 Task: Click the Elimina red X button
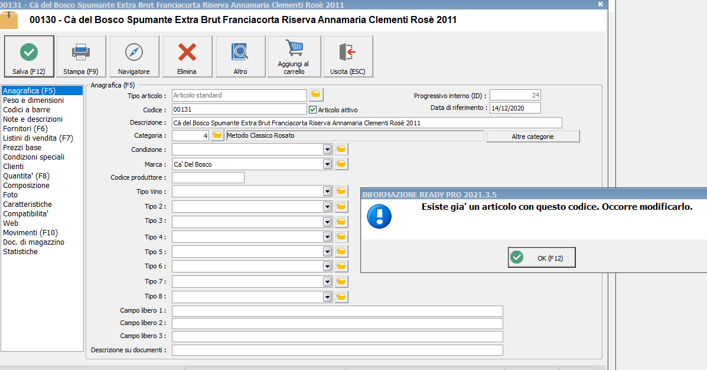coord(187,56)
